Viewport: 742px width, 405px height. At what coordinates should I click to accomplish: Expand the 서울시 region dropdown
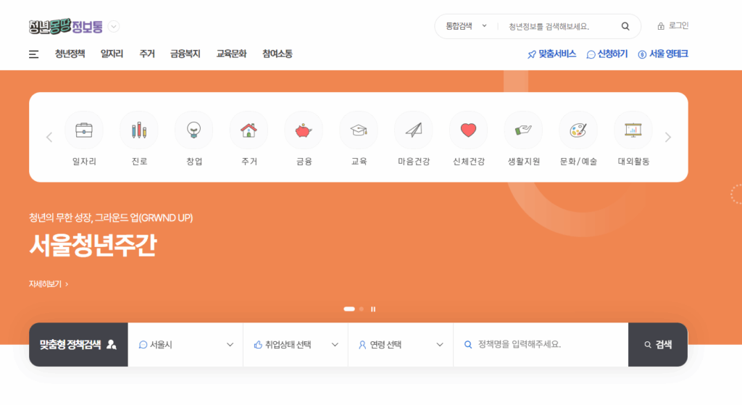[x=185, y=345]
